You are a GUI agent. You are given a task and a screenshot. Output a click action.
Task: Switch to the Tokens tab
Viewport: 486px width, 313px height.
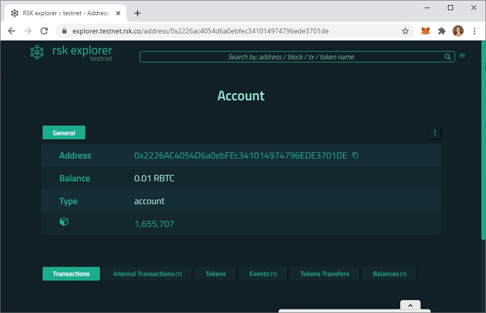coord(216,273)
